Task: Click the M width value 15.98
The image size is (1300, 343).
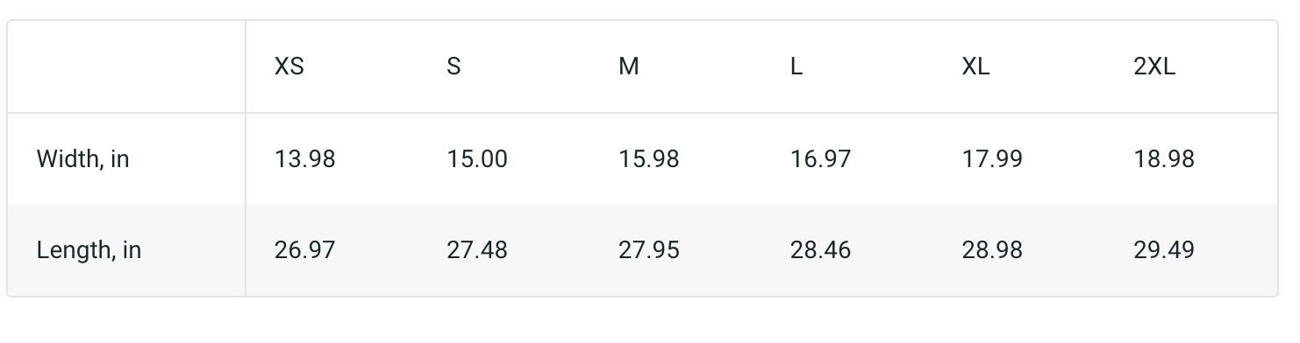Action: tap(648, 159)
